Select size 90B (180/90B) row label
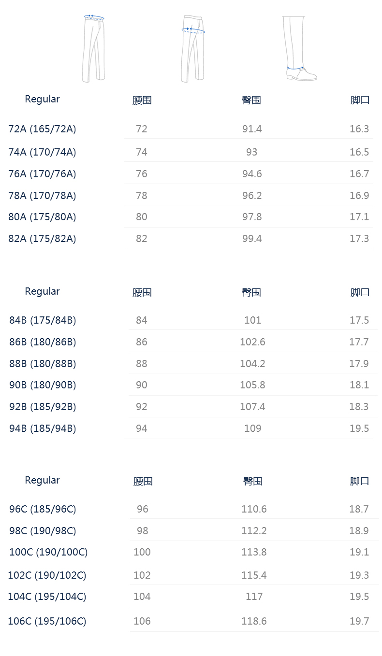This screenshot has width=382, height=656. pyautogui.click(x=43, y=385)
